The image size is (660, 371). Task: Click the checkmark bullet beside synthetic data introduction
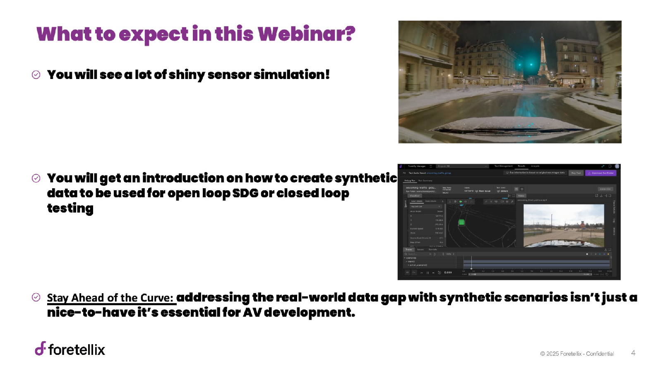pyautogui.click(x=36, y=178)
